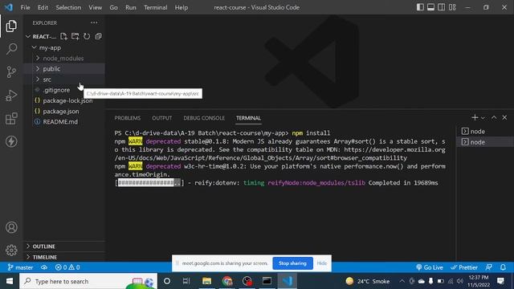514x289 pixels.
Task: Open errors and warnings count in status bar
Action: tap(67, 267)
